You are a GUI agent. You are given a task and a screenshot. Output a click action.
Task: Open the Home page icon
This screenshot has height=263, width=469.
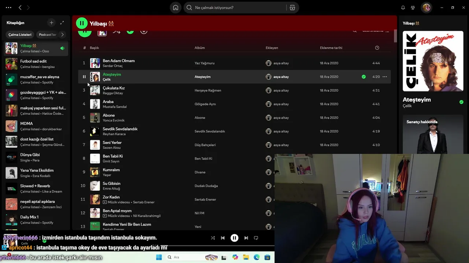[x=176, y=8]
